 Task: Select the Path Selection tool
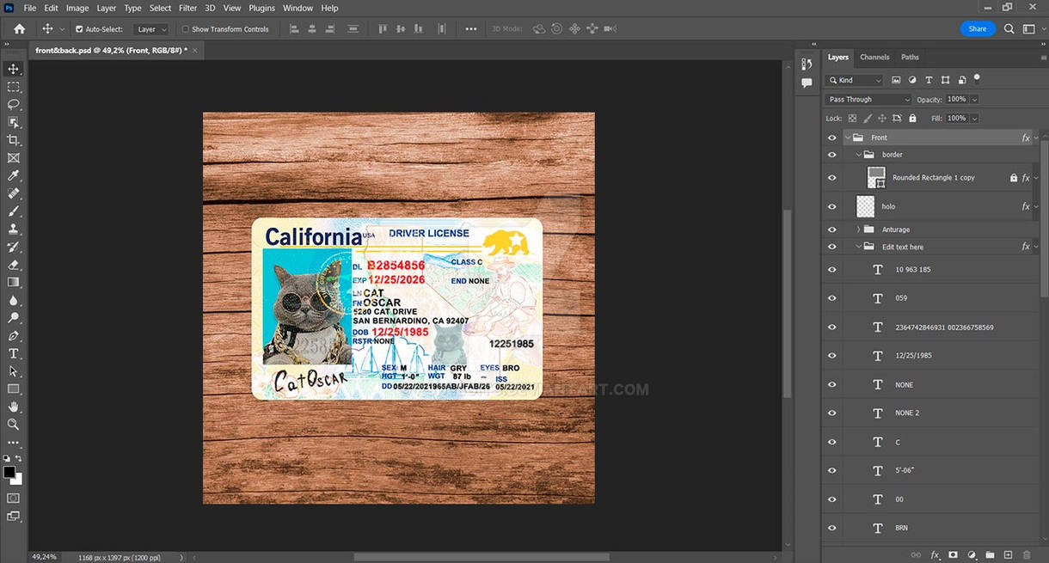(x=14, y=371)
